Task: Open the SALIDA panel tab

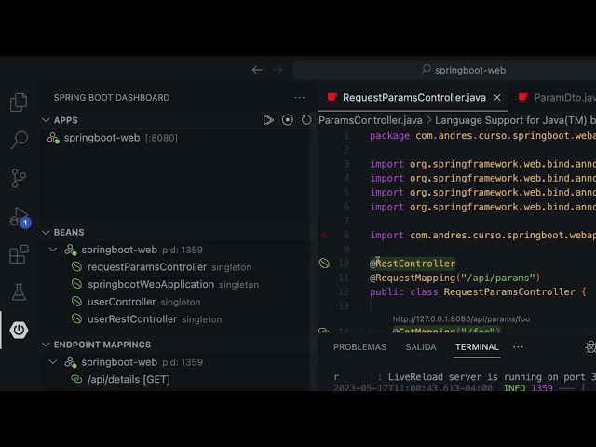Action: point(421,347)
